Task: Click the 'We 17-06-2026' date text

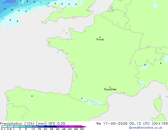Action: [x=112, y=124]
